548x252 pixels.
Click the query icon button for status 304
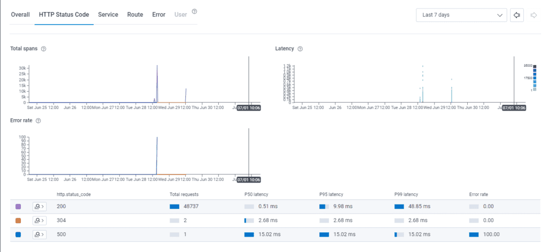[x=40, y=220]
